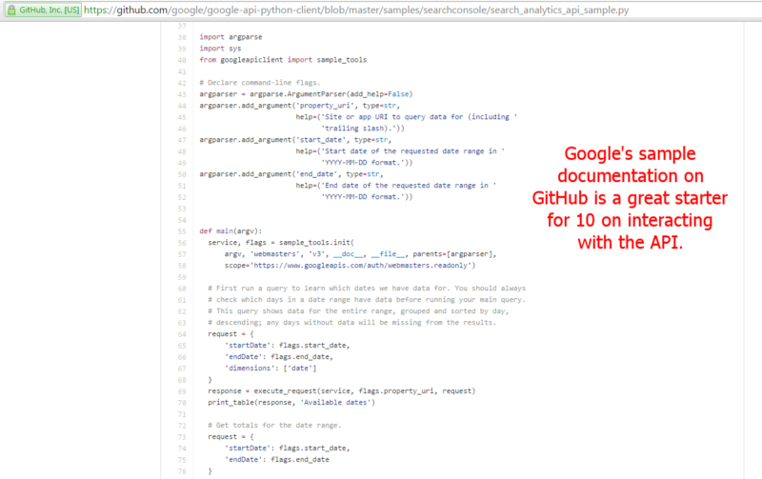Click 'from googleapiclient import sample_tools' line
Image resolution: width=762 pixels, height=479 pixels.
coord(283,60)
